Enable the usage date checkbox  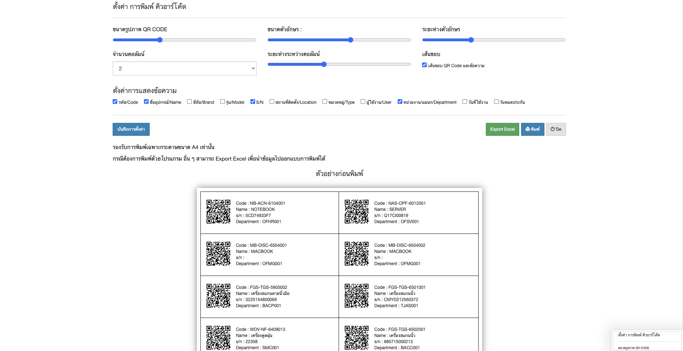point(465,102)
